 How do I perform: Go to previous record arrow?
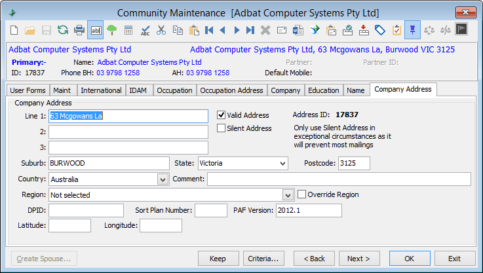(223, 30)
